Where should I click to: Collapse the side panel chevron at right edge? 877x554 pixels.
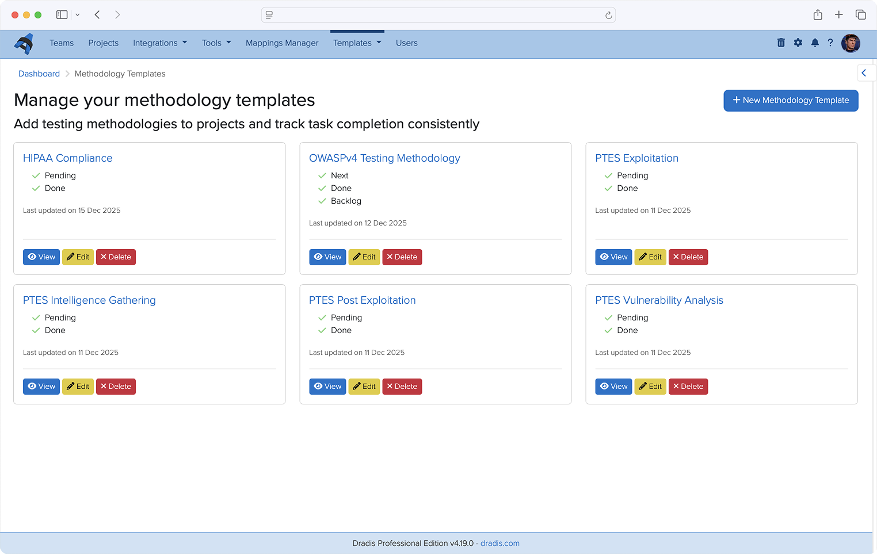pyautogui.click(x=864, y=73)
